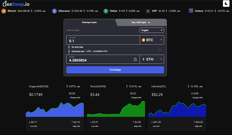Click the XRP icon in ticker
This screenshot has width=232, height=135.
click(148, 11)
